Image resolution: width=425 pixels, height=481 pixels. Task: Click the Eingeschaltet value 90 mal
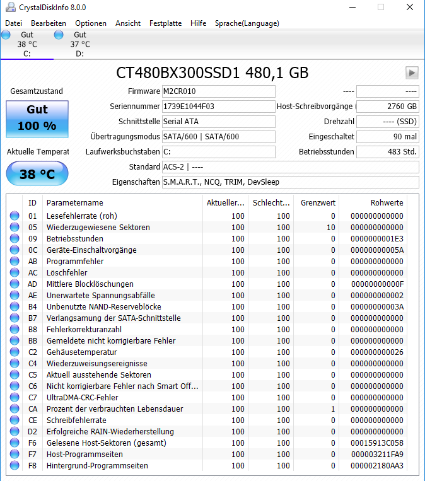coord(388,137)
